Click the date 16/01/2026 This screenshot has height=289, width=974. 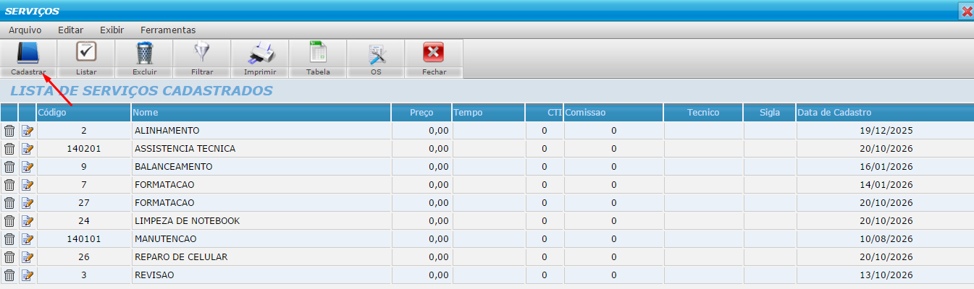point(886,167)
